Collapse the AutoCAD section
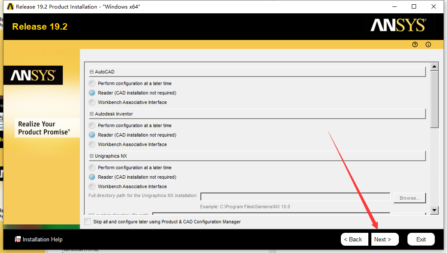 [x=91, y=72]
